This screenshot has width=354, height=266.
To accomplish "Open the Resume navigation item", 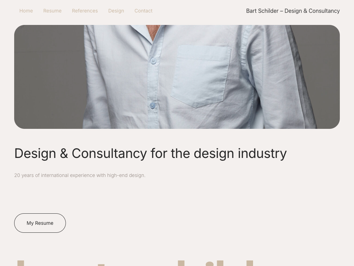I will 52,11.
